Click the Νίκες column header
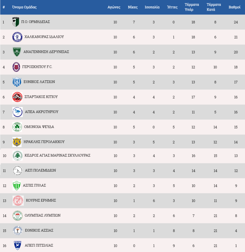 [x=133, y=7]
